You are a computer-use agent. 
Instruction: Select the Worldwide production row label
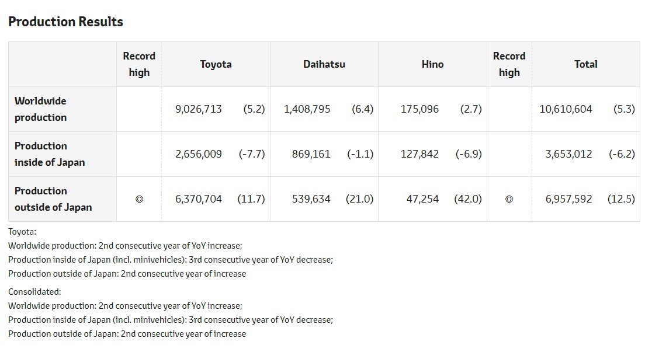click(x=41, y=109)
